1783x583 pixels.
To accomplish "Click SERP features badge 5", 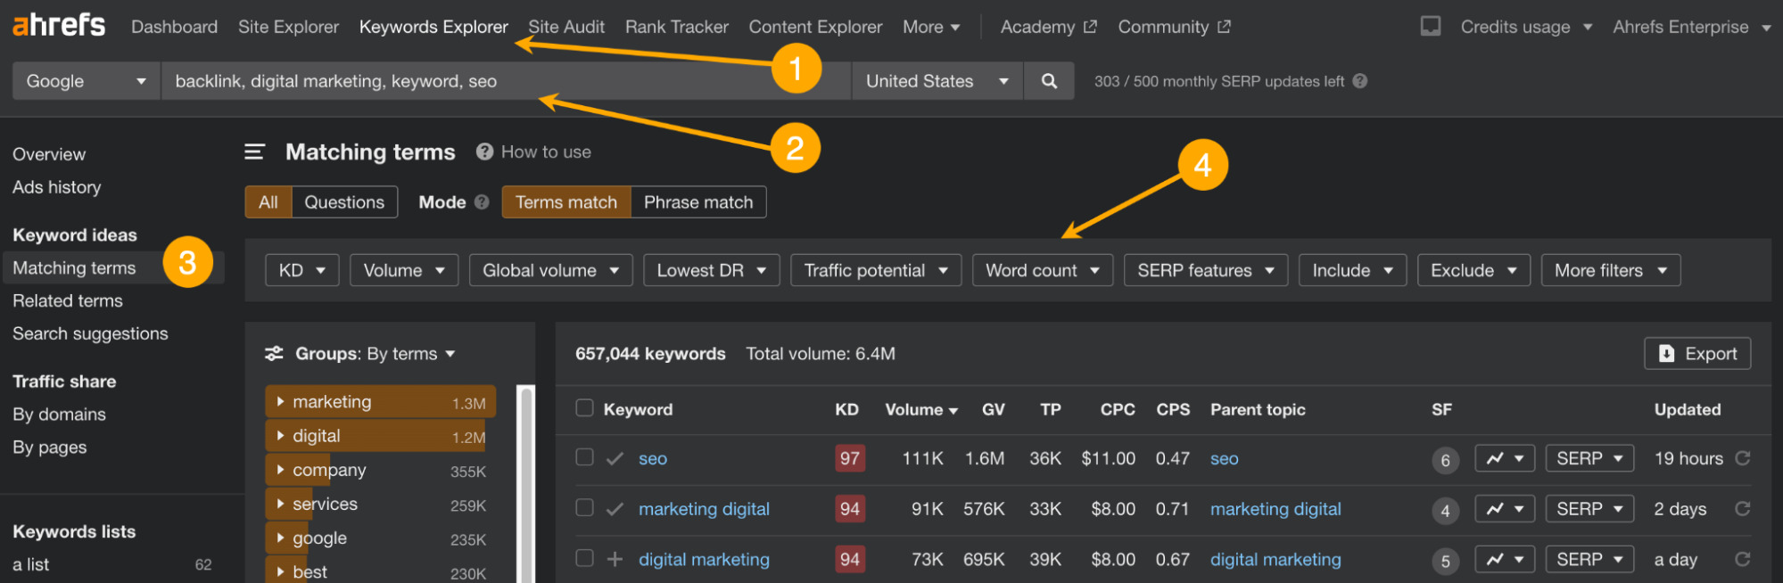I will click(x=1445, y=561).
